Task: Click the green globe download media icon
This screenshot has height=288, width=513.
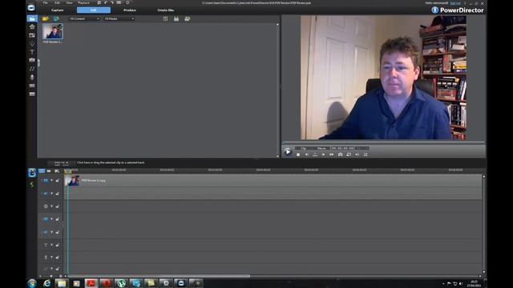Action: [x=56, y=19]
